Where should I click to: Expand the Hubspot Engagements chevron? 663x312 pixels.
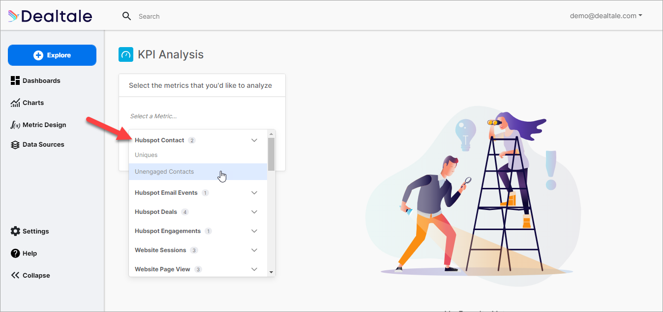pos(254,231)
